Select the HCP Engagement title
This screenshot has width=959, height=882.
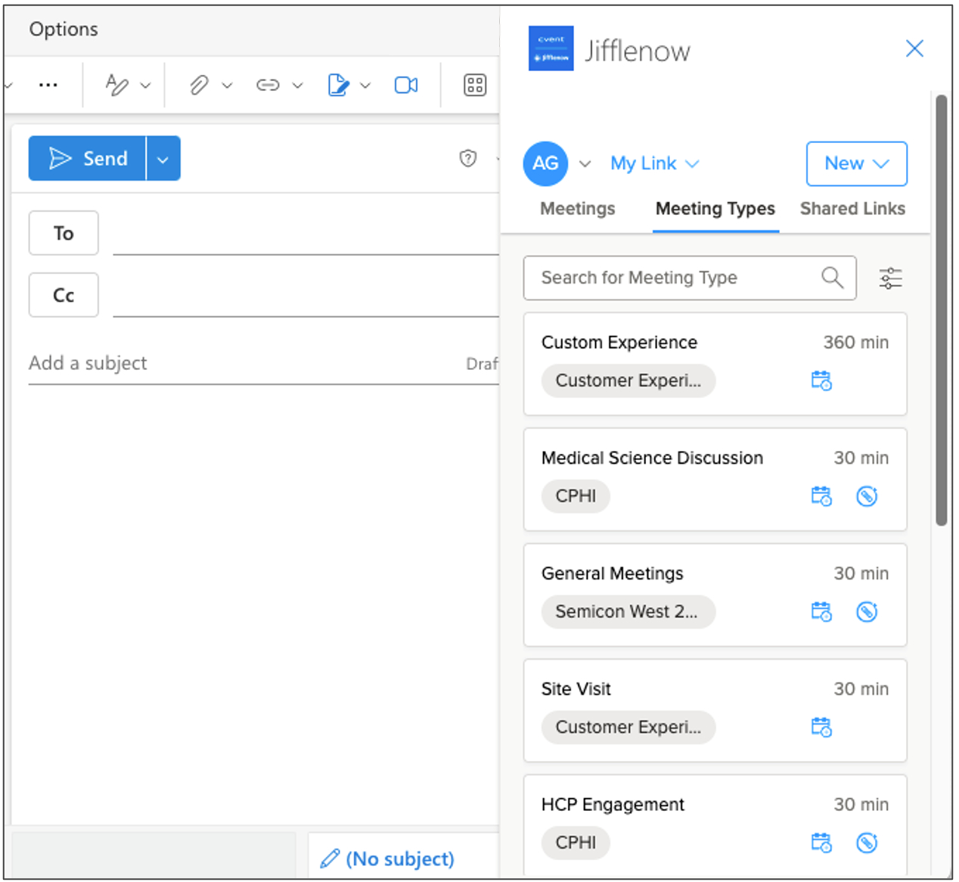click(x=613, y=805)
